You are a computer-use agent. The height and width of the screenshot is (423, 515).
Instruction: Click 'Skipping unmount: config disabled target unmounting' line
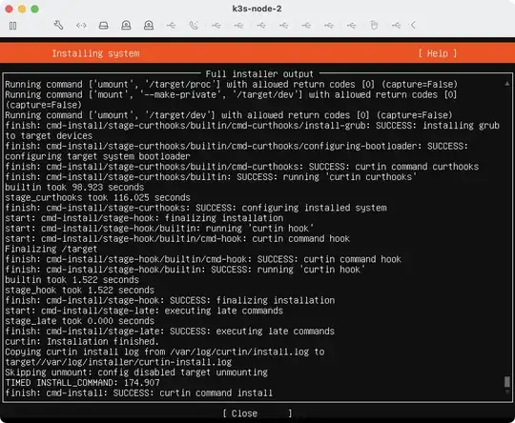tap(136, 373)
